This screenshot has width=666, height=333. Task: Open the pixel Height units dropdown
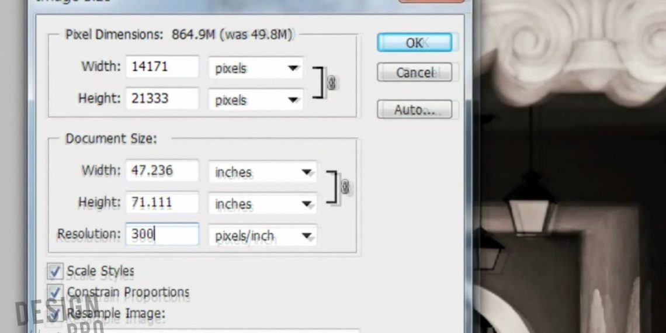click(256, 100)
